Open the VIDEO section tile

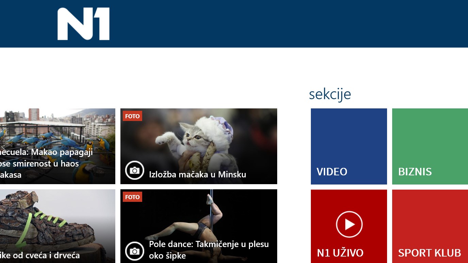[x=349, y=146]
